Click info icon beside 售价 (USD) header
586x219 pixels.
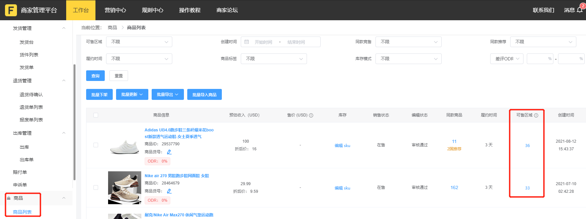tap(311, 115)
